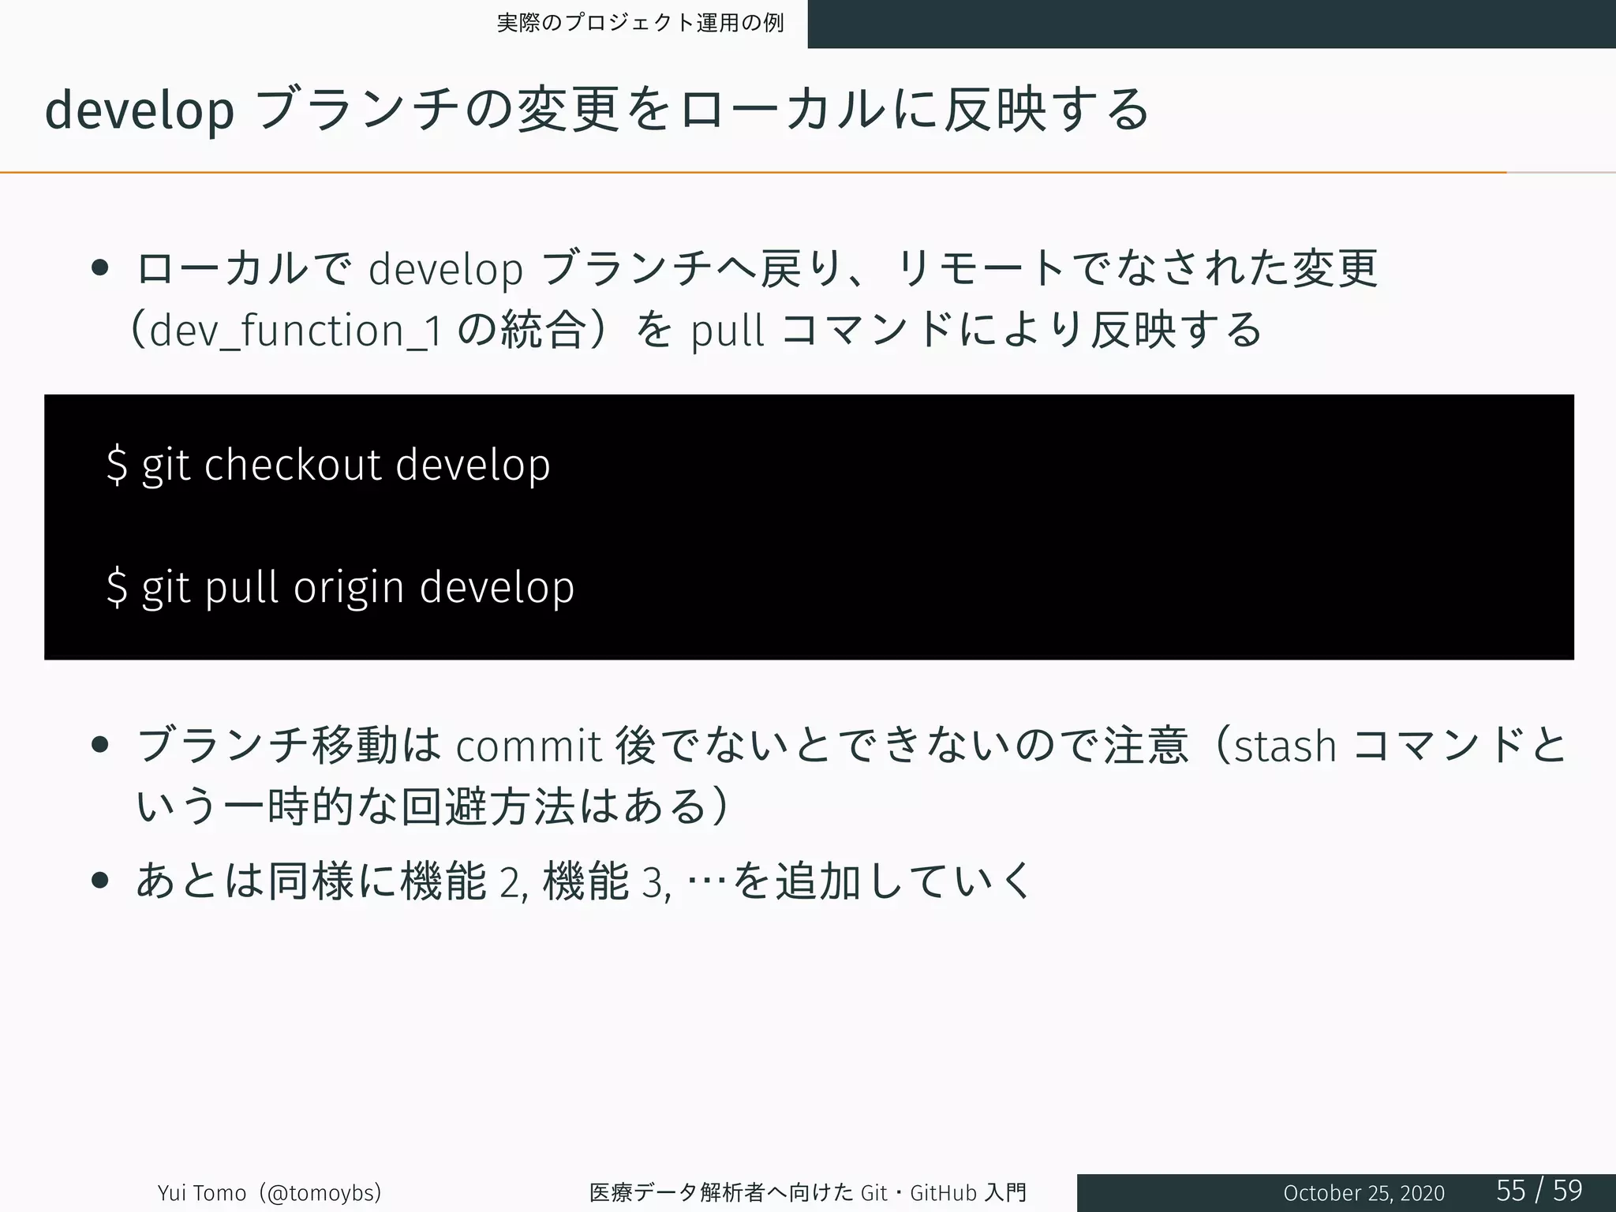1616x1212 pixels.
Task: Click the date 'October 25, 2020'
Action: click(x=1363, y=1193)
